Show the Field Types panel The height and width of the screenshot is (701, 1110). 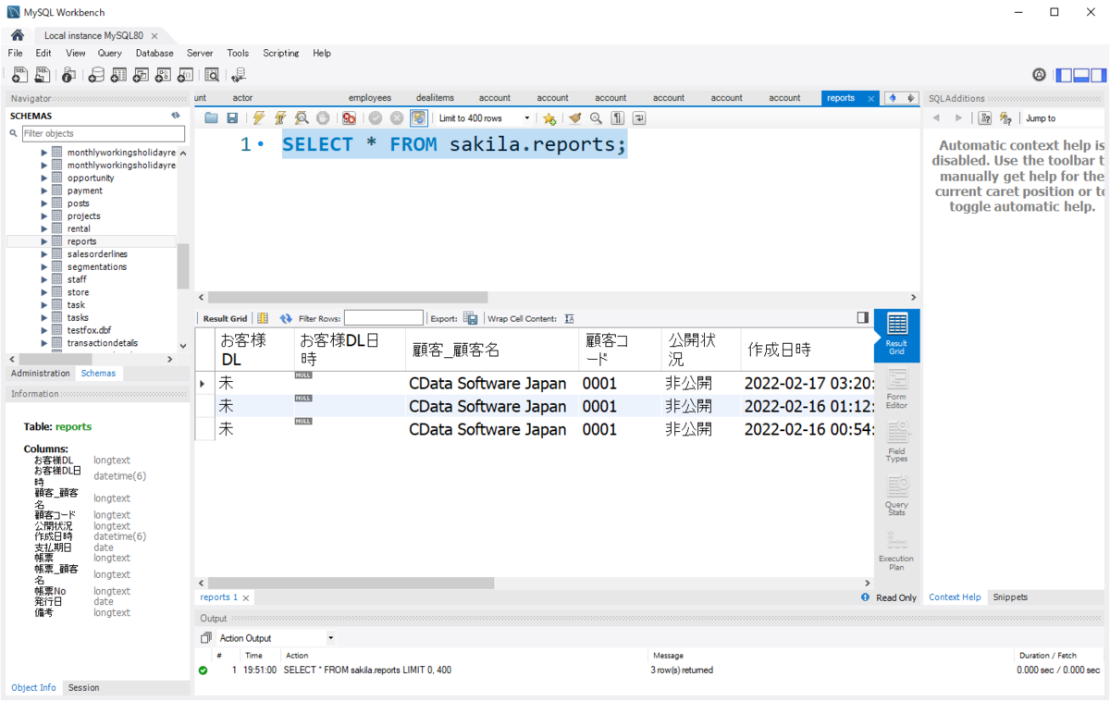(x=896, y=441)
